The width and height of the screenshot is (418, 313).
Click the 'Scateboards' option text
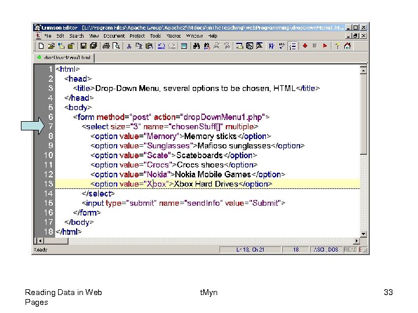[199, 155]
